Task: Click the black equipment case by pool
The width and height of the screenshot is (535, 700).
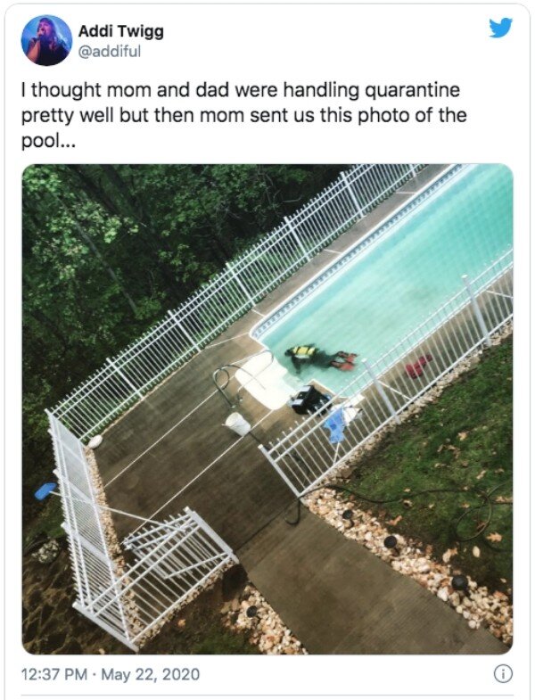Action: (x=310, y=399)
